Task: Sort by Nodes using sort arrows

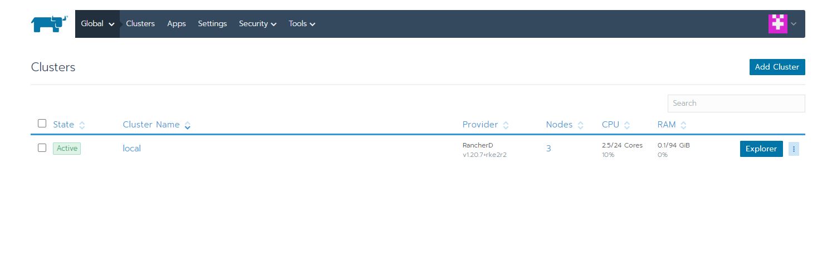Action: coord(580,125)
